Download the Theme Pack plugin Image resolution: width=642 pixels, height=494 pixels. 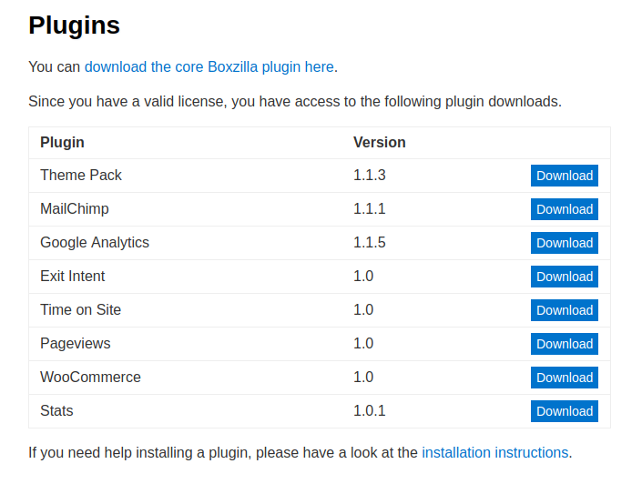(565, 176)
